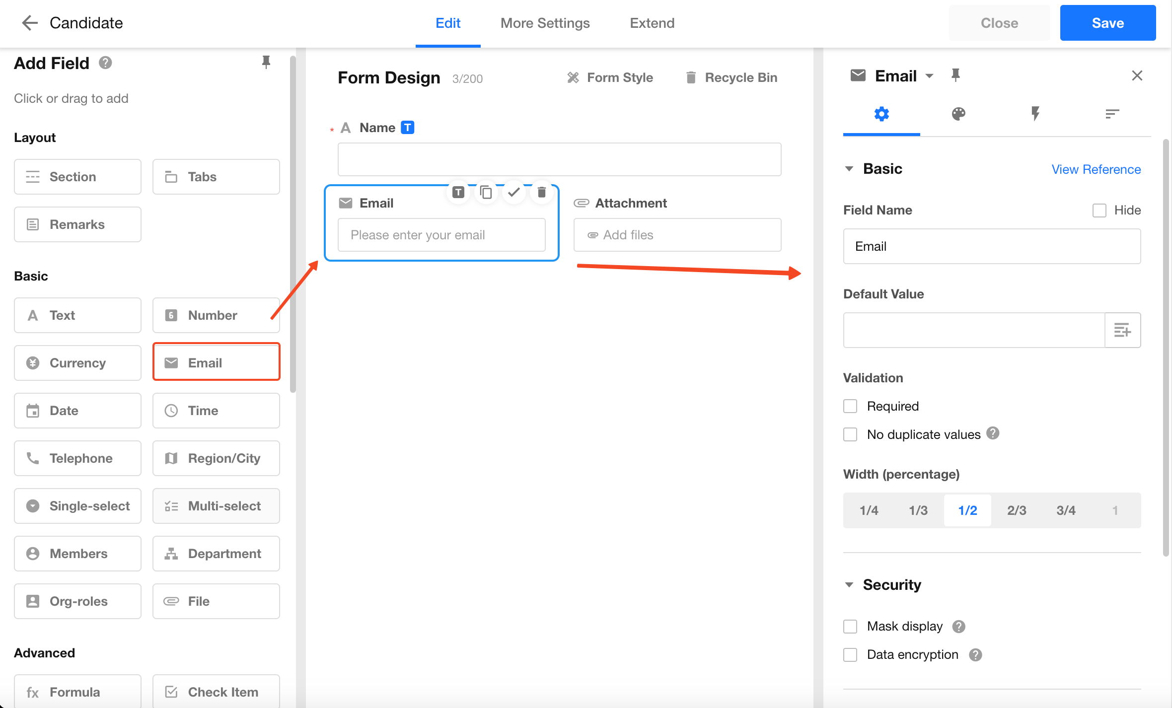Click the Close button

999,23
